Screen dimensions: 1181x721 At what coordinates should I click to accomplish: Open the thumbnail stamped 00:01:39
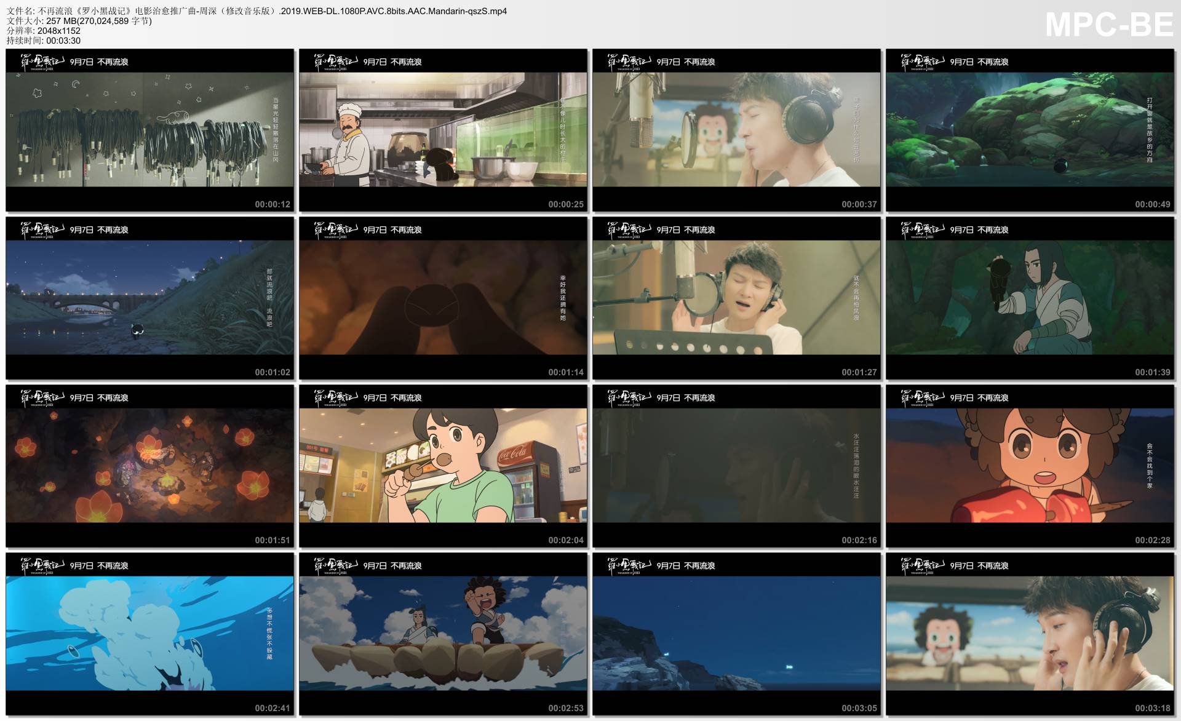tap(1030, 298)
